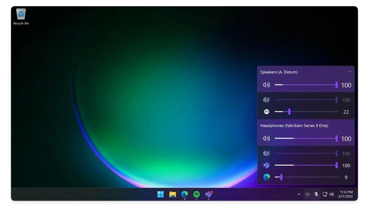The width and height of the screenshot is (369, 207).
Task: Click the Microsoft Teams icon in the volume mixer
Action: (x=266, y=165)
